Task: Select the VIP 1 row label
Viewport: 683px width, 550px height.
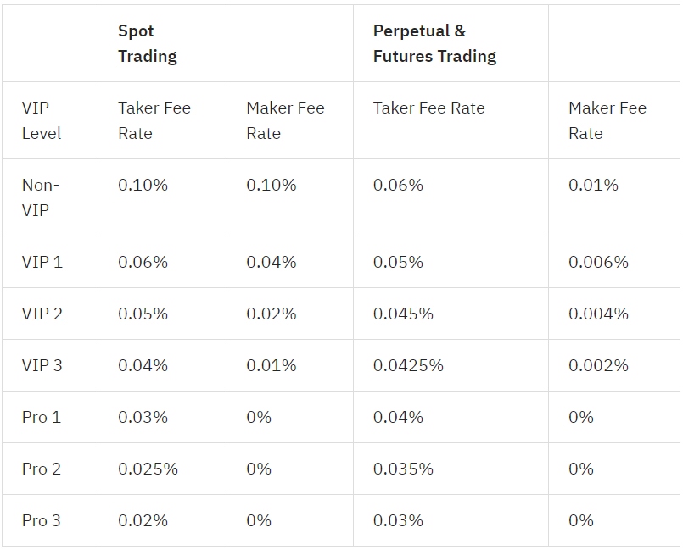Action: point(42,262)
